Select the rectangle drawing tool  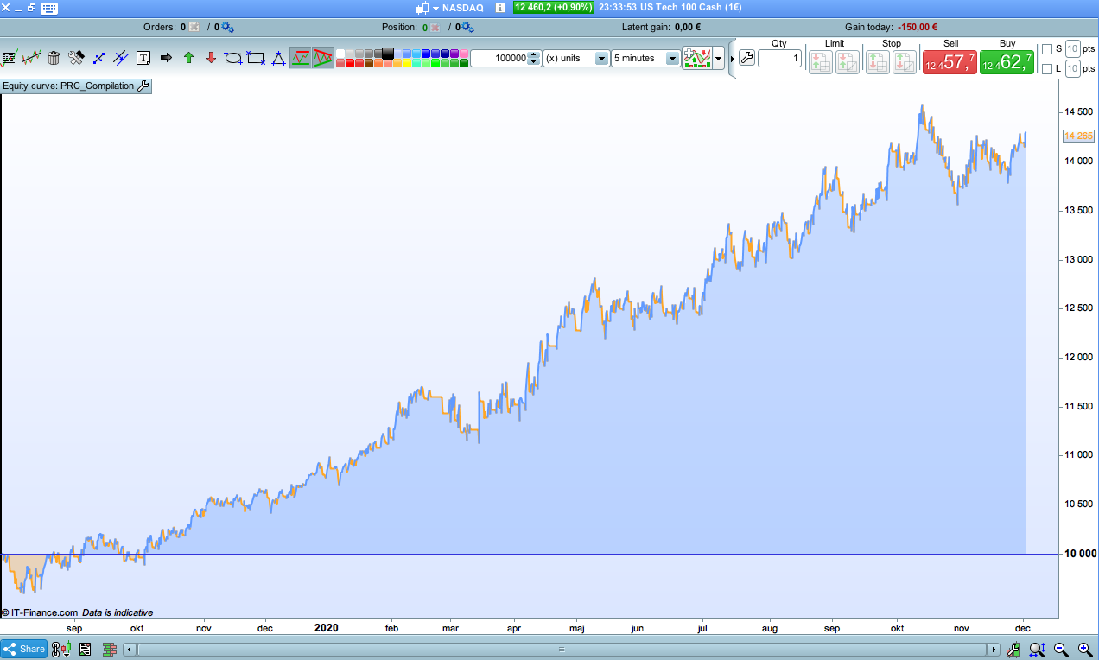coord(256,58)
